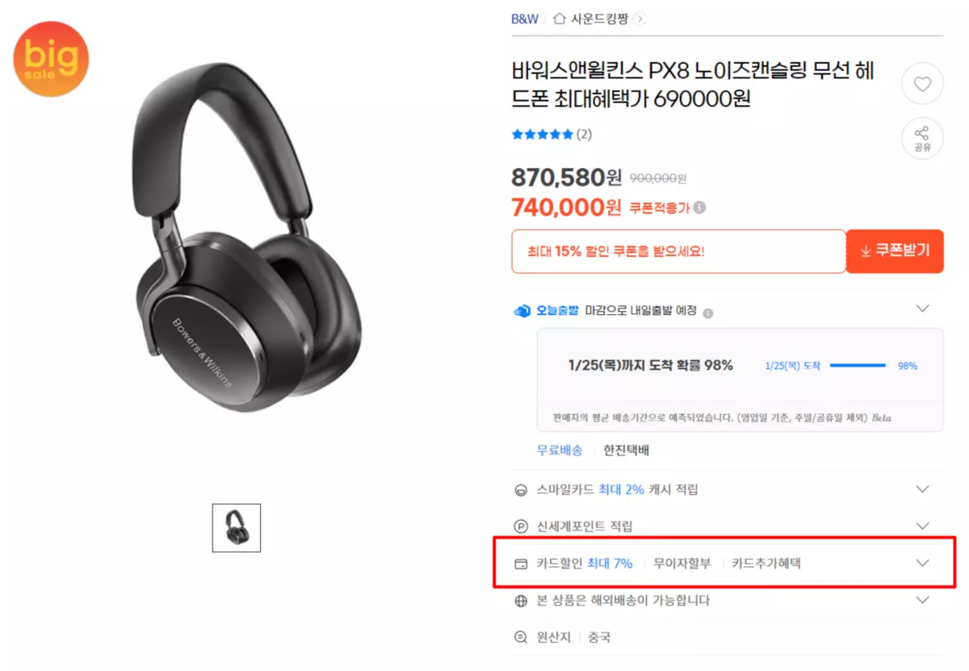This screenshot has width=969, height=671.
Task: Select the 카드추가혜택 item
Action: pyautogui.click(x=766, y=564)
